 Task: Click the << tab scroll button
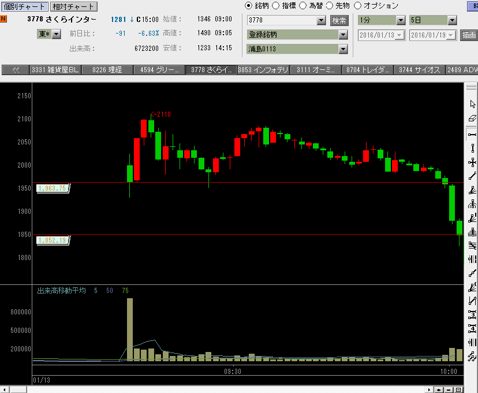16,70
